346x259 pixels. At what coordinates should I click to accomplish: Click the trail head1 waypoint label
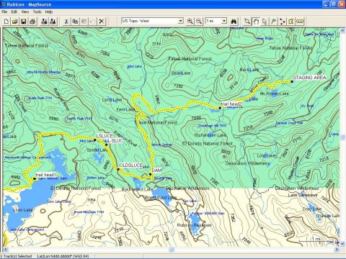[x=45, y=175]
